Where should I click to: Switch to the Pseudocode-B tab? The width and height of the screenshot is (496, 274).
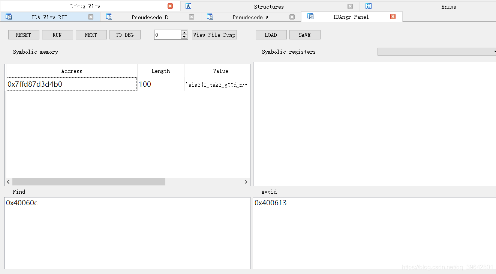coord(150,17)
